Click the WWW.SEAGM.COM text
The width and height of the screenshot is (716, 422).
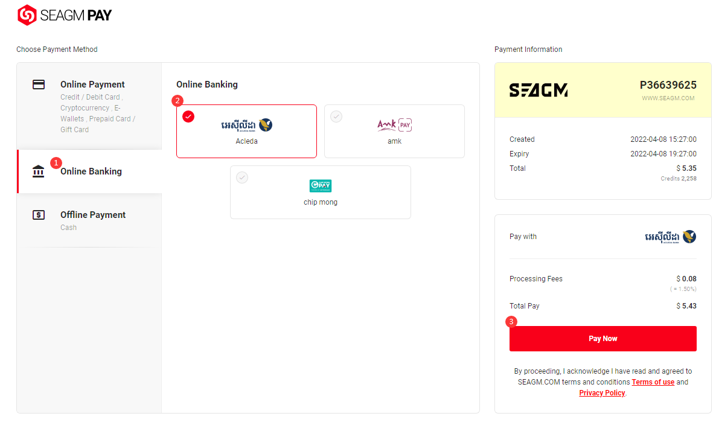668,98
